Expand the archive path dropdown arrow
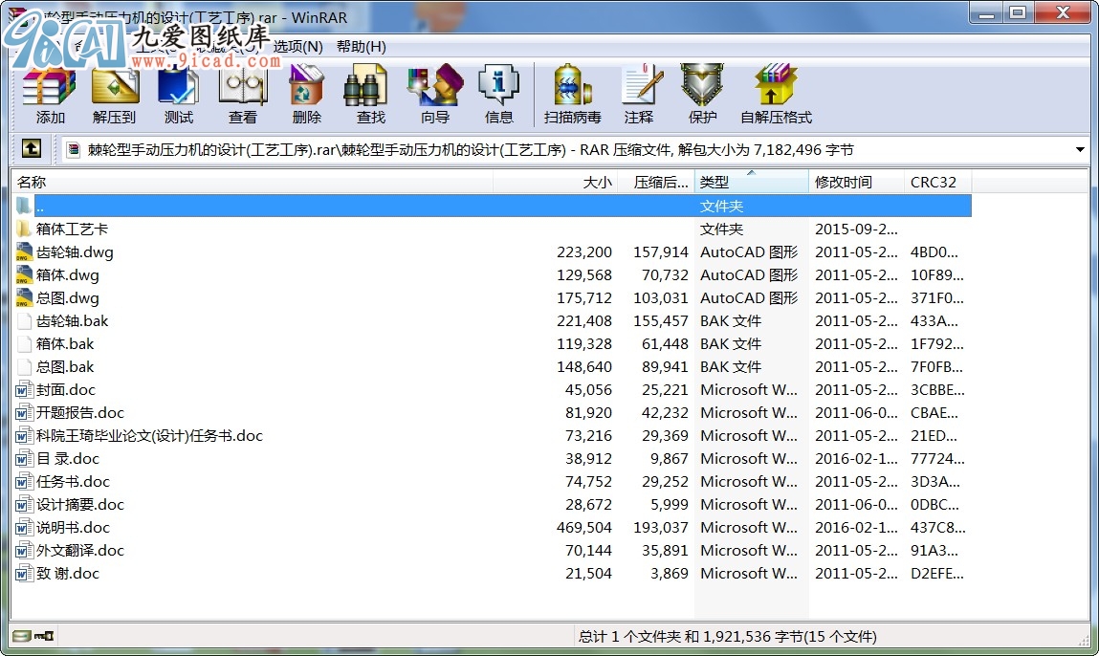The height and width of the screenshot is (656, 1099). pyautogui.click(x=1080, y=149)
